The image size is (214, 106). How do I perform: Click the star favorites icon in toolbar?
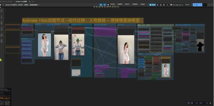[x=158, y=5]
